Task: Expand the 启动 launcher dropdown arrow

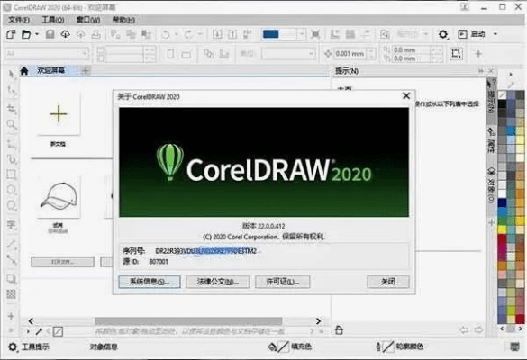Action: tap(495, 34)
